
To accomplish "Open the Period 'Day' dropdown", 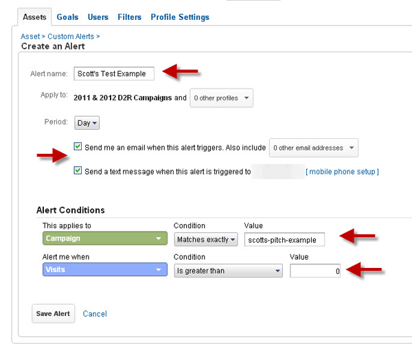I will tap(87, 123).
